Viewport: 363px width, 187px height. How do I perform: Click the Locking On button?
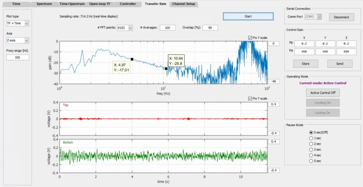323,113
